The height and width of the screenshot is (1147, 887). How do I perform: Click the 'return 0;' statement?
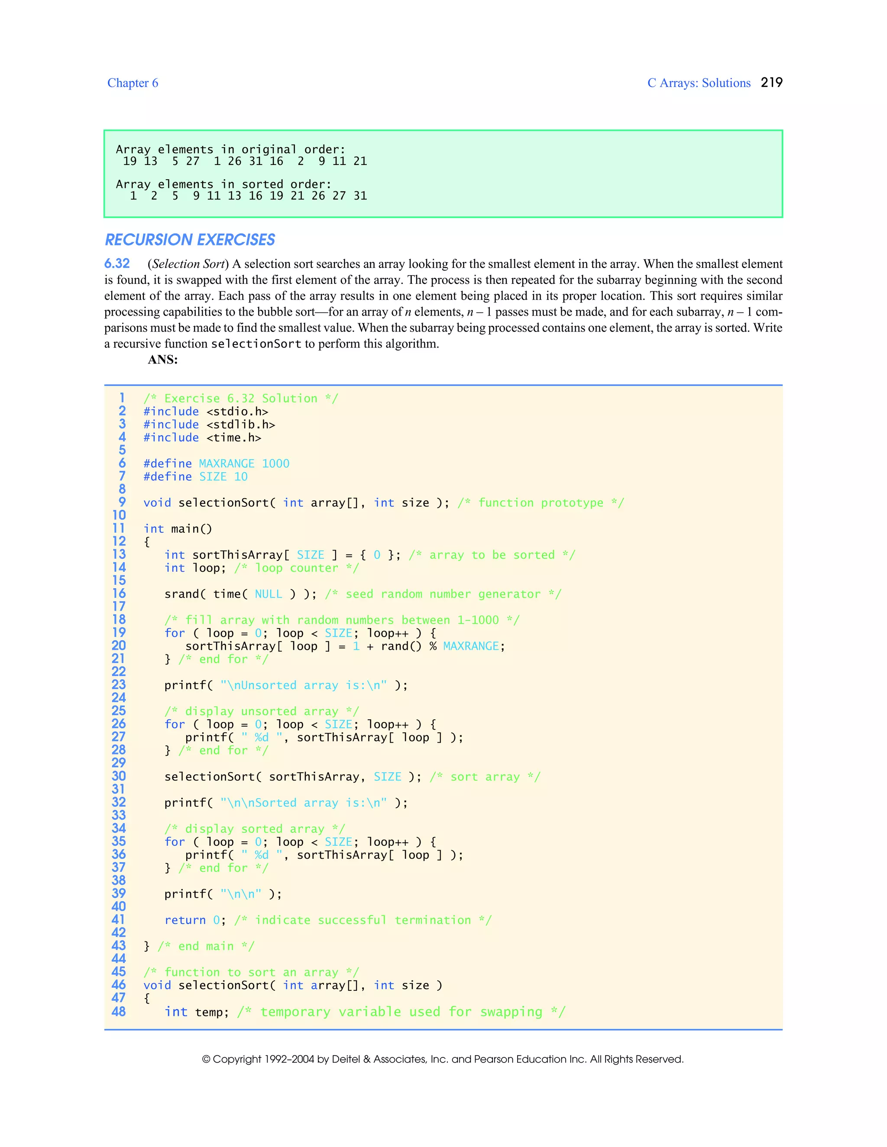tap(195, 920)
